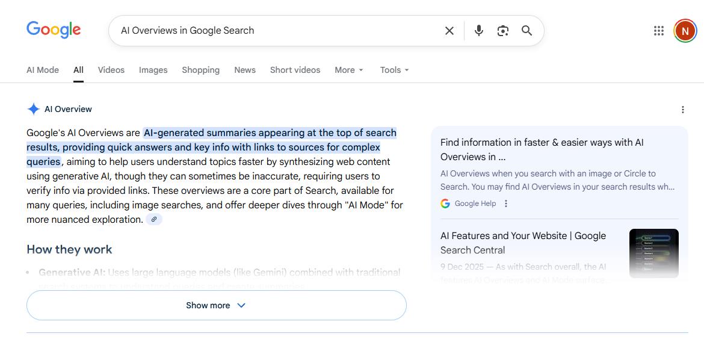Click the magnifying glass search icon
Image resolution: width=704 pixels, height=339 pixels.
click(x=526, y=31)
